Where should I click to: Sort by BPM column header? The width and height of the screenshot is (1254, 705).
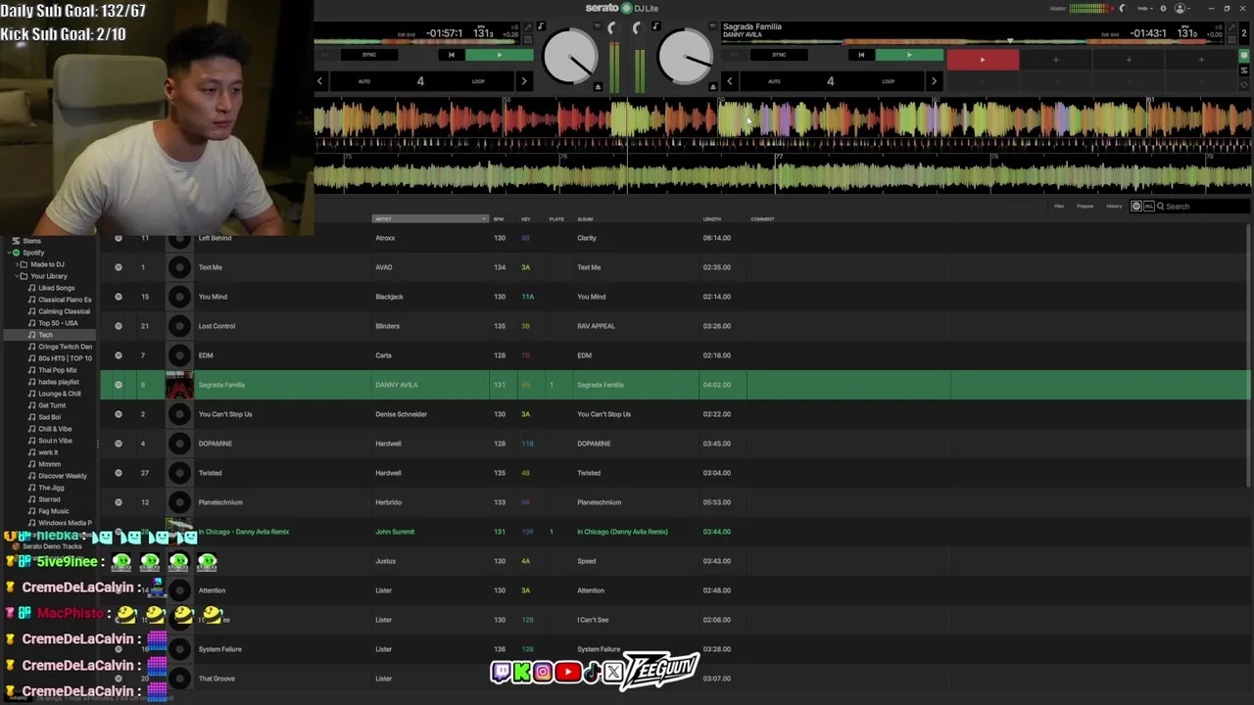(499, 219)
